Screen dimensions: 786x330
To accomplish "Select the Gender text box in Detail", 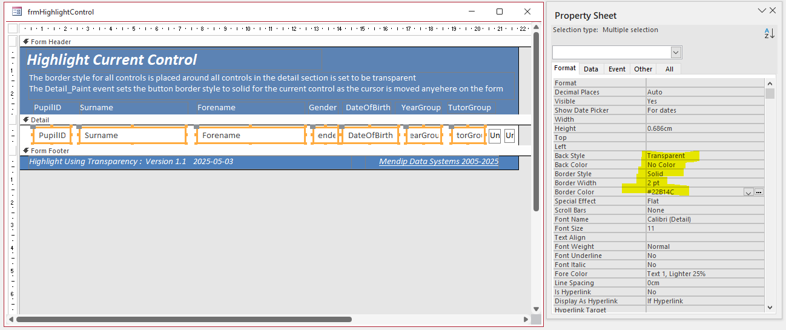I will coord(326,136).
